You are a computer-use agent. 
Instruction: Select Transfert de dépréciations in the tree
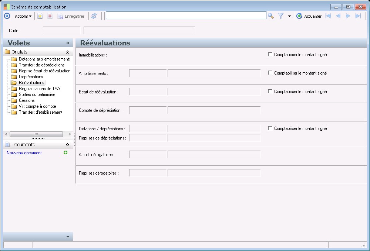click(42, 65)
